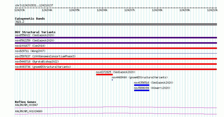This screenshot has width=224, height=117.
Task: Select the tiny blue nsv4469060 marker
Action: tap(112, 80)
